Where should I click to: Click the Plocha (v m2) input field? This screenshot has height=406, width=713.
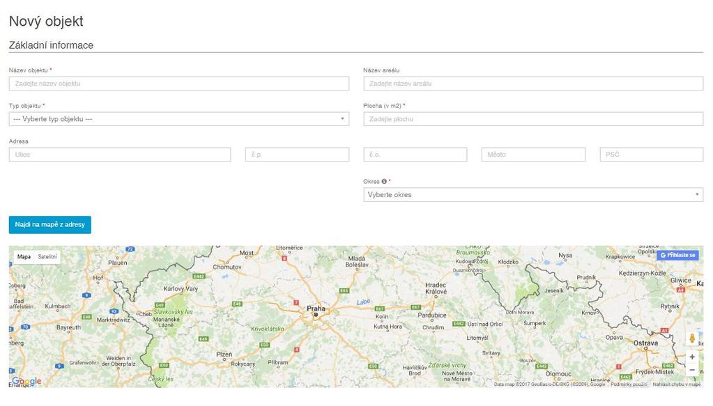click(533, 119)
